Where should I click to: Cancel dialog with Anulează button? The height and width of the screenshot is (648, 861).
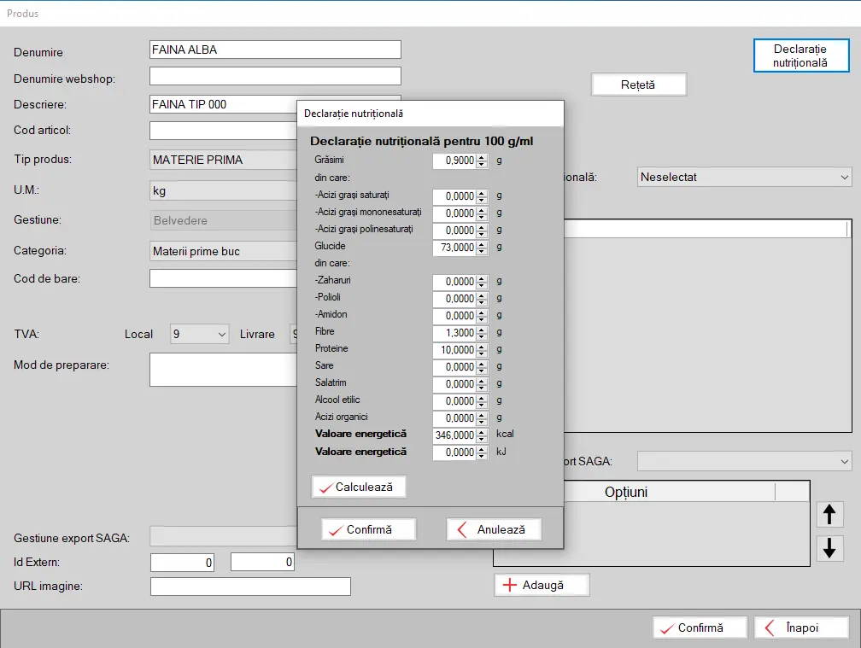point(494,529)
